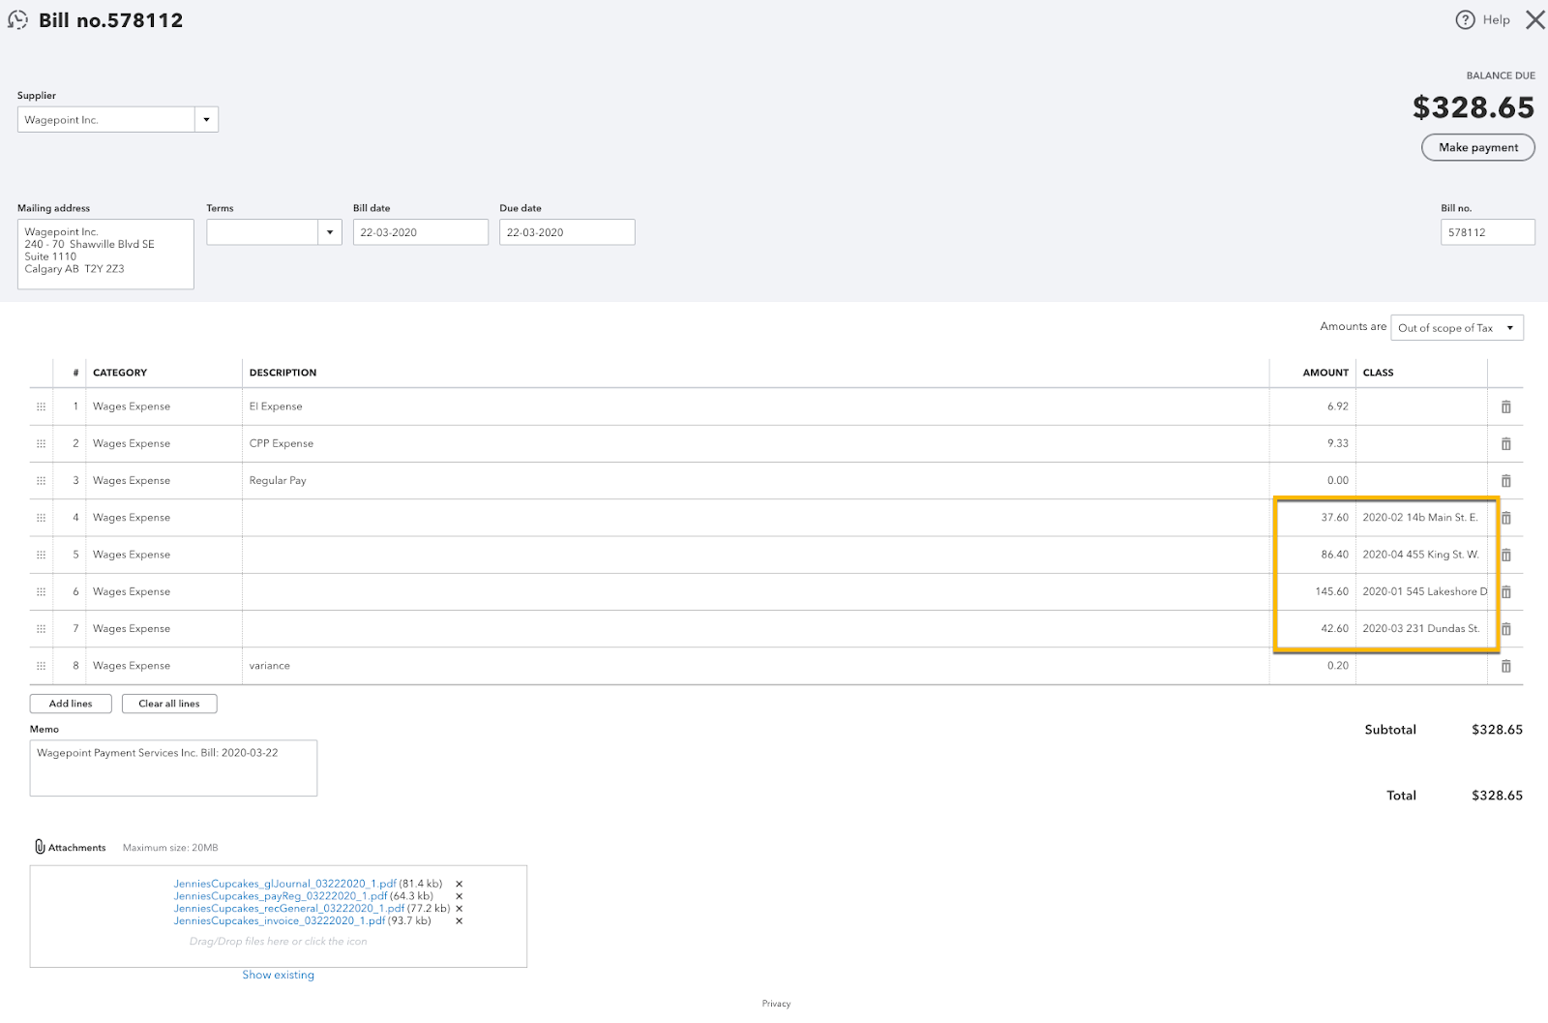Click the Add lines button
The image size is (1548, 1023).
[71, 704]
